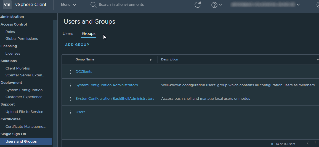Navigate to Roles in sidebar
Viewport: 319px width, 147px height.
click(x=10, y=32)
